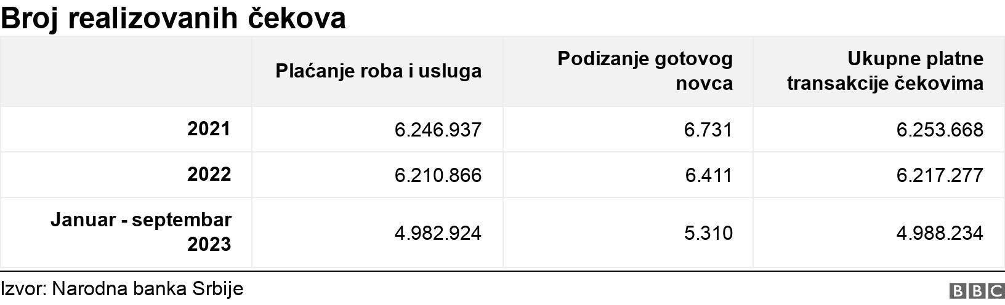
Task: Click 'Ukupne platne transakcije čekovima' header
Action: click(884, 71)
